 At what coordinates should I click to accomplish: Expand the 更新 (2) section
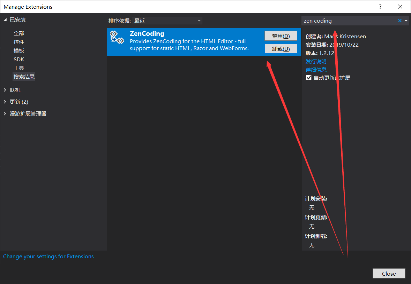(x=5, y=102)
